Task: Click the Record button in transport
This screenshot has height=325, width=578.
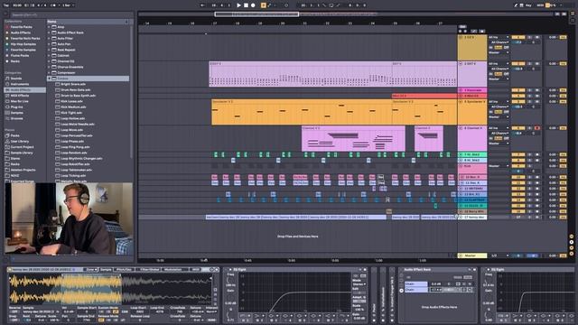Action: point(253,5)
